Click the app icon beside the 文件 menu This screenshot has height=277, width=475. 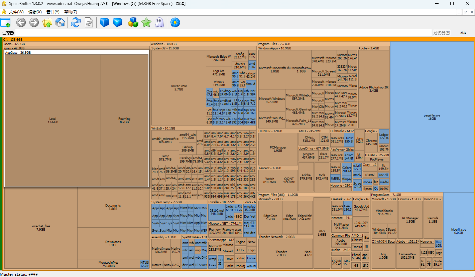coord(4,12)
